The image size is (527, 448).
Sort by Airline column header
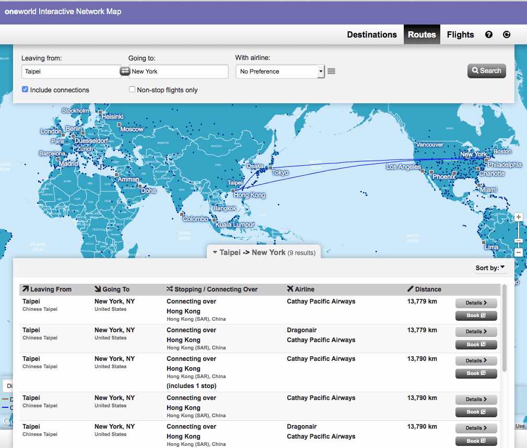300,289
